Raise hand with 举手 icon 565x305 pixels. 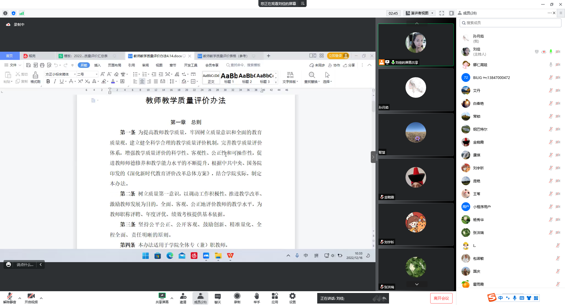pos(257,298)
